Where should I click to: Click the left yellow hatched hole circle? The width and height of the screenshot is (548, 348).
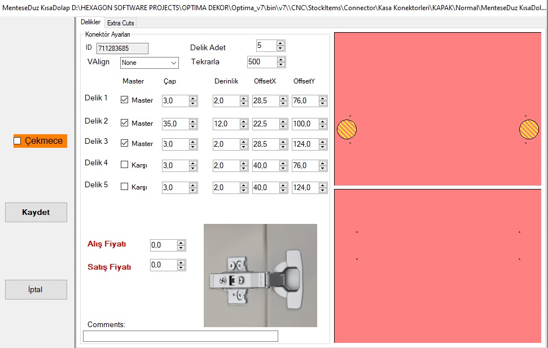(347, 130)
